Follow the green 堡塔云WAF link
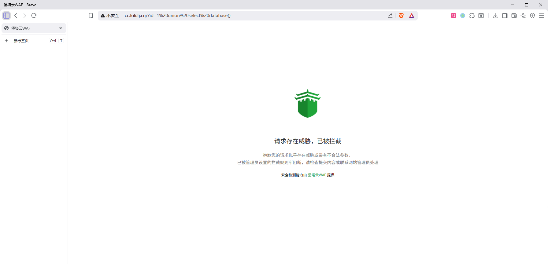Viewport: 548px width, 264px height. pyautogui.click(x=317, y=175)
